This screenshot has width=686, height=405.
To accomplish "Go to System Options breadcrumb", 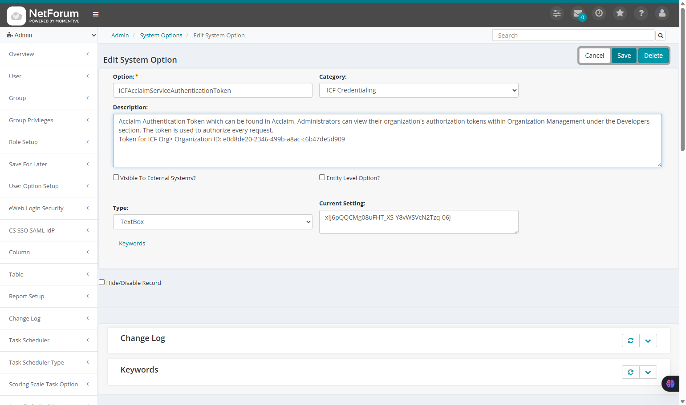I will tap(161, 36).
